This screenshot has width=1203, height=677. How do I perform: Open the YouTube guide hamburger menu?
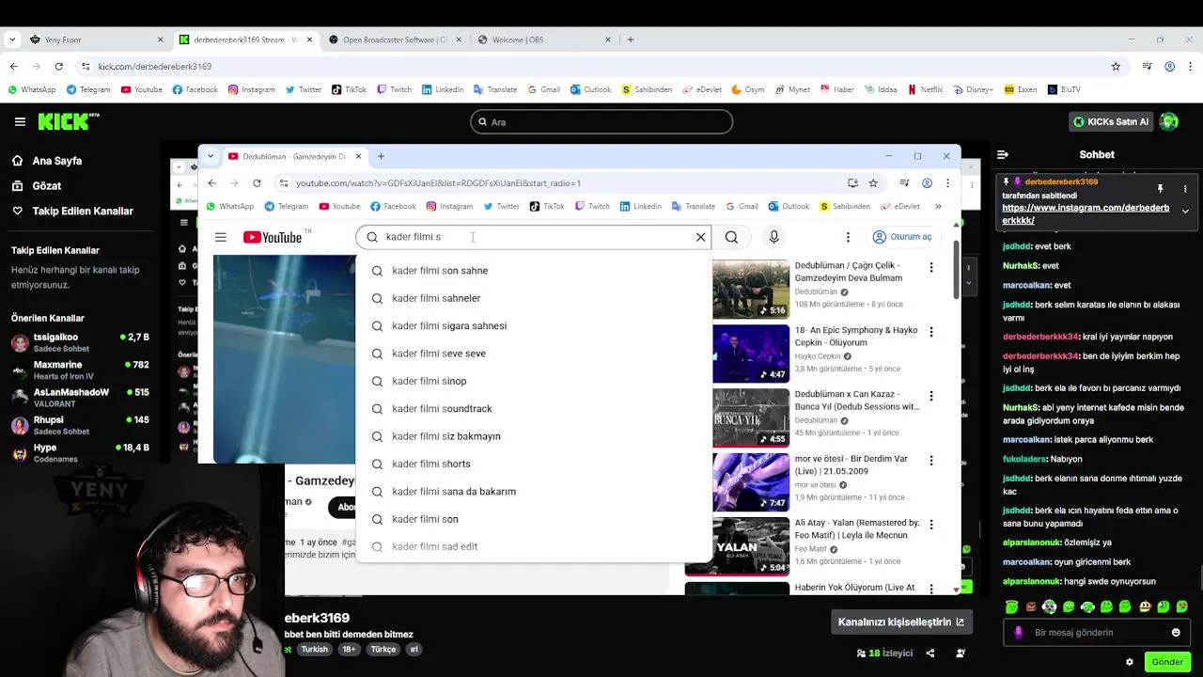coord(220,237)
